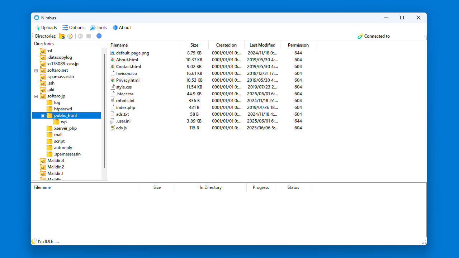This screenshot has height=258, width=459.
Task: Click the gear icon beside style.css
Action: 113,87
